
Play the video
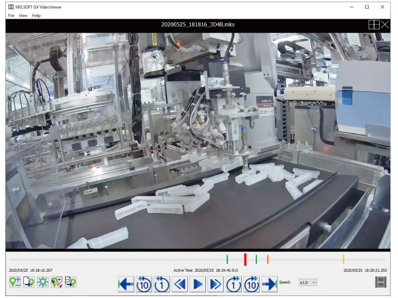198,284
